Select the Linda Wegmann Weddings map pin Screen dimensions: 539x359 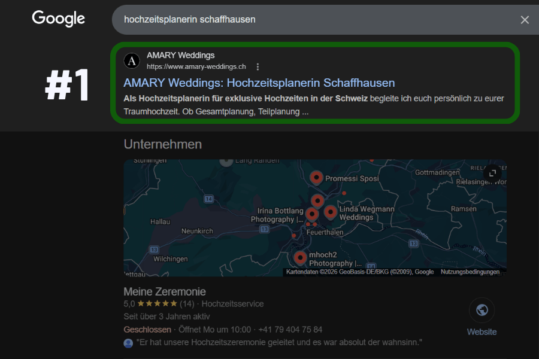click(331, 212)
